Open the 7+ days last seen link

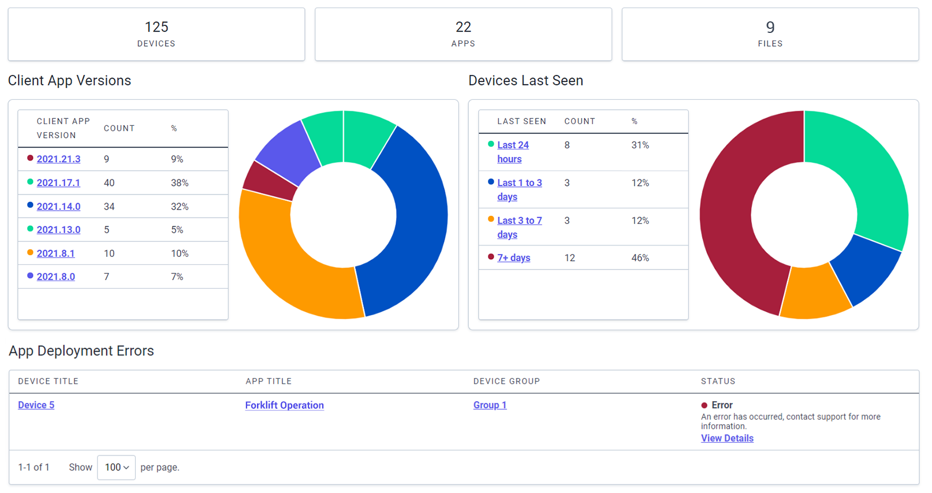[x=513, y=258]
